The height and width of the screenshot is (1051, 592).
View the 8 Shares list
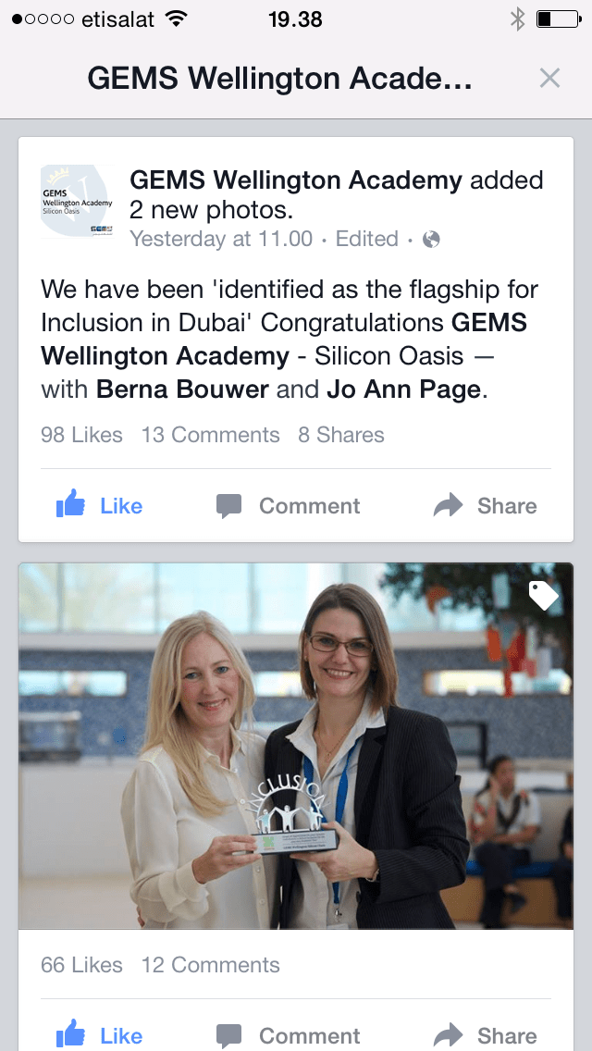point(341,435)
